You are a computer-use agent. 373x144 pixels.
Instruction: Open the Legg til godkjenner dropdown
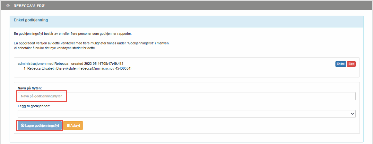pos(186,114)
